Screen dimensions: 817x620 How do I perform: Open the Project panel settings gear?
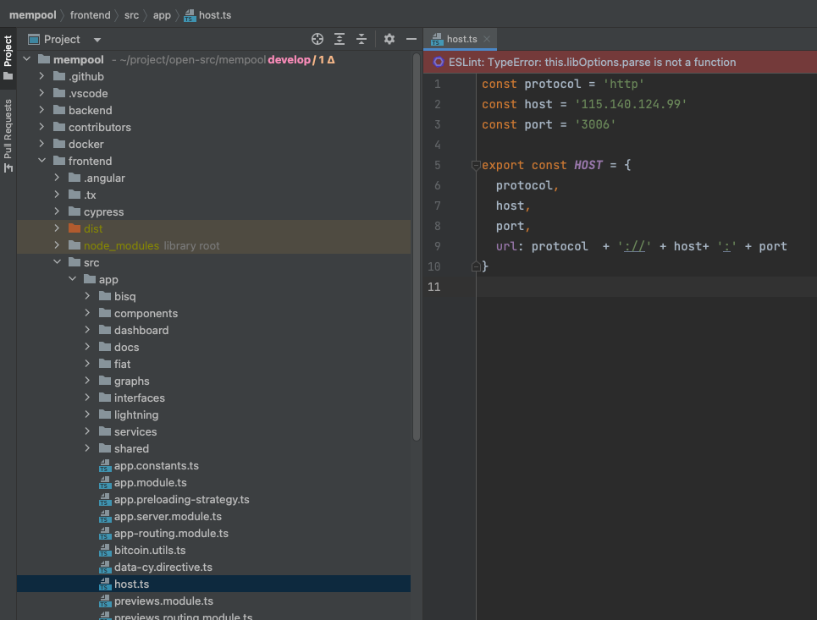click(389, 39)
